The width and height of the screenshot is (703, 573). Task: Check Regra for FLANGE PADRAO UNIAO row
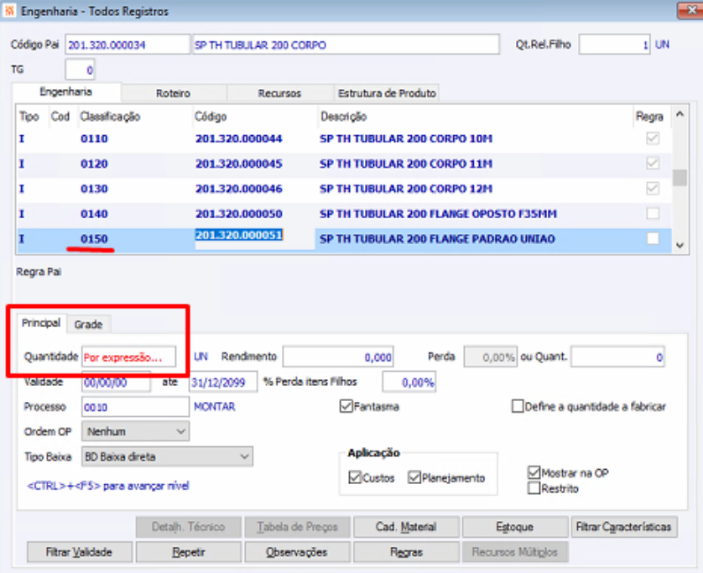pos(653,238)
